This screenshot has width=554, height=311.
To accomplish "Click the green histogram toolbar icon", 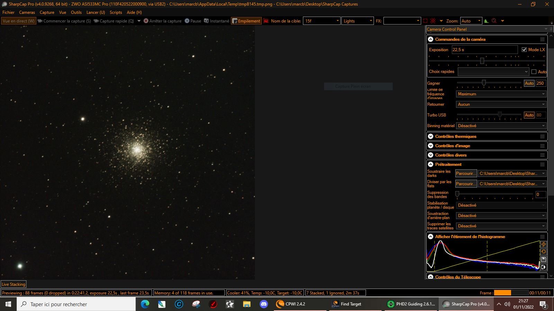I will click(486, 21).
